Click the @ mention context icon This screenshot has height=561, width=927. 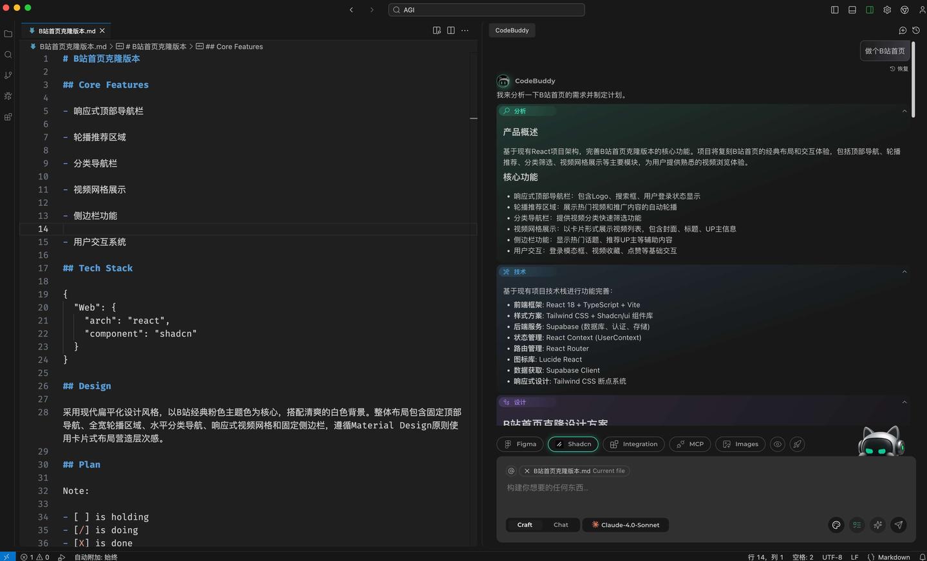pyautogui.click(x=511, y=471)
